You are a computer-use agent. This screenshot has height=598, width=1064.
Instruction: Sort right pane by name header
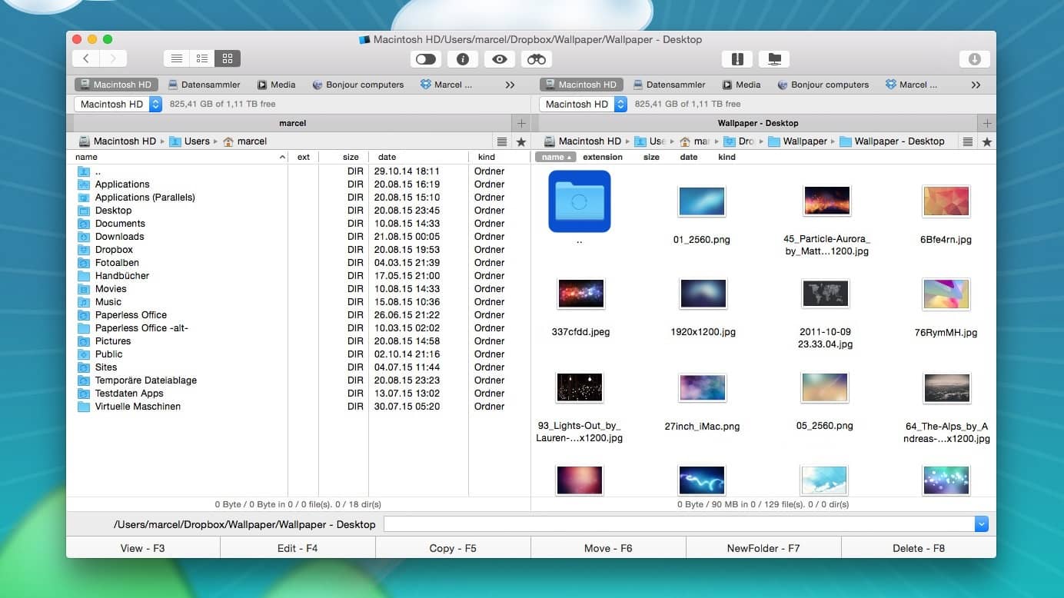coord(555,157)
